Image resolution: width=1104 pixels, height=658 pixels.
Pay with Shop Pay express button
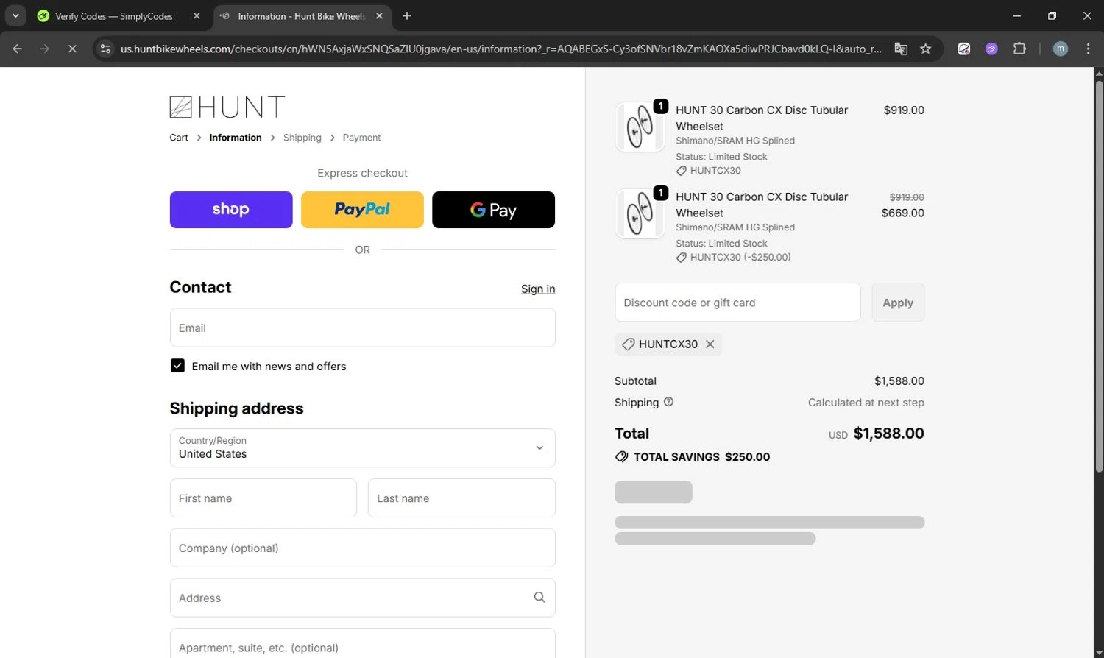click(x=231, y=210)
